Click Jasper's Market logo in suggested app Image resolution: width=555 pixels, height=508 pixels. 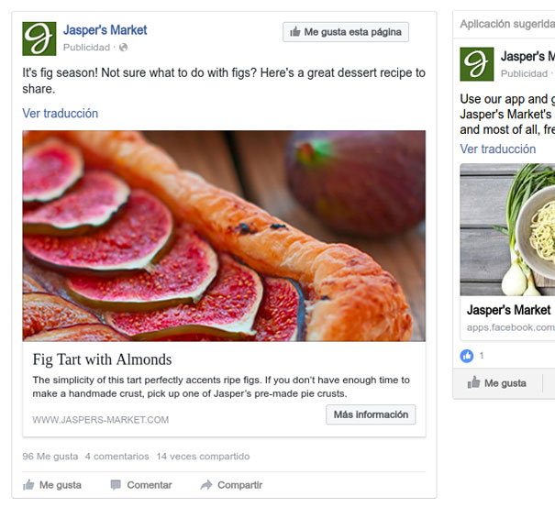pos(477,64)
